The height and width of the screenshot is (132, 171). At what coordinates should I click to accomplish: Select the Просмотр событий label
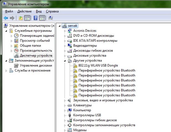35,41
